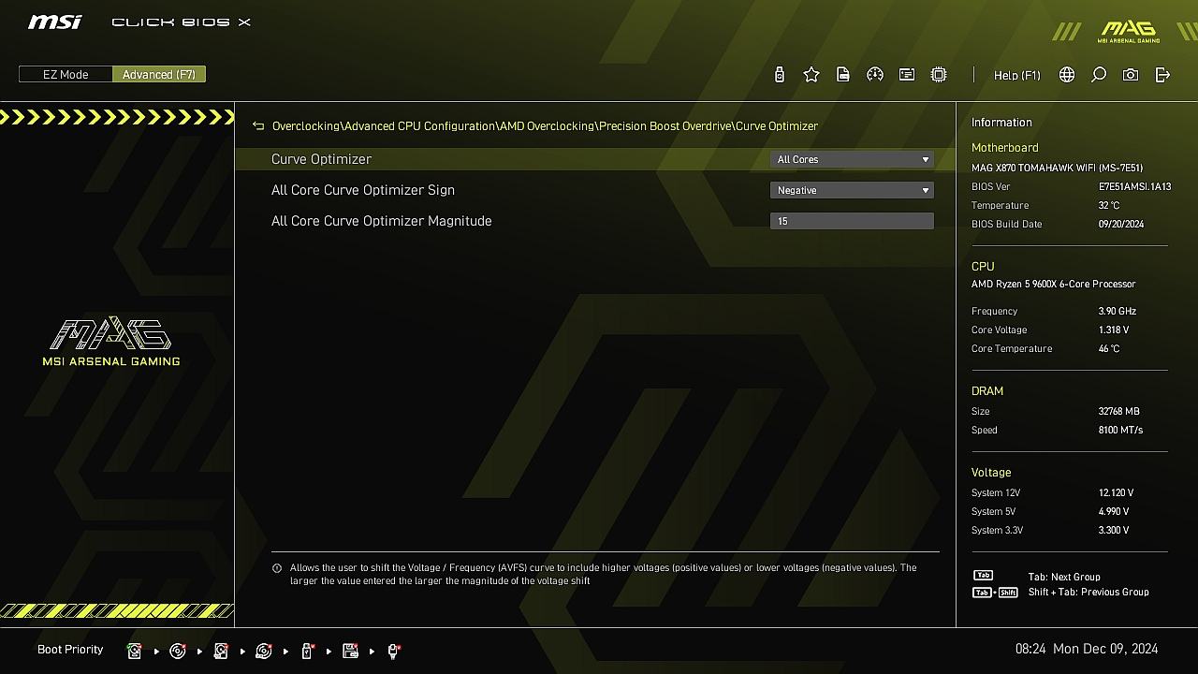The width and height of the screenshot is (1198, 674).
Task: Click the Boot Priority label
Action: pyautogui.click(x=70, y=650)
